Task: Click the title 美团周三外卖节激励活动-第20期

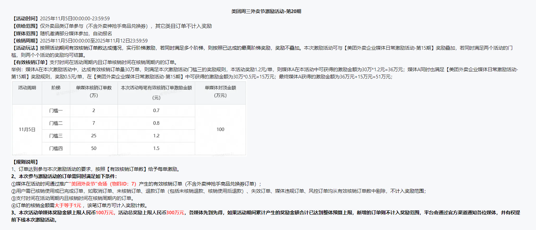Action: point(266,11)
